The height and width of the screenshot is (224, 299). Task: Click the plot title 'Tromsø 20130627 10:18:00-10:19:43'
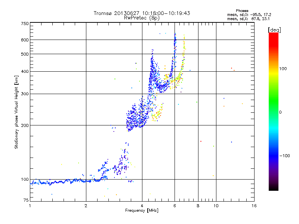click(x=142, y=13)
